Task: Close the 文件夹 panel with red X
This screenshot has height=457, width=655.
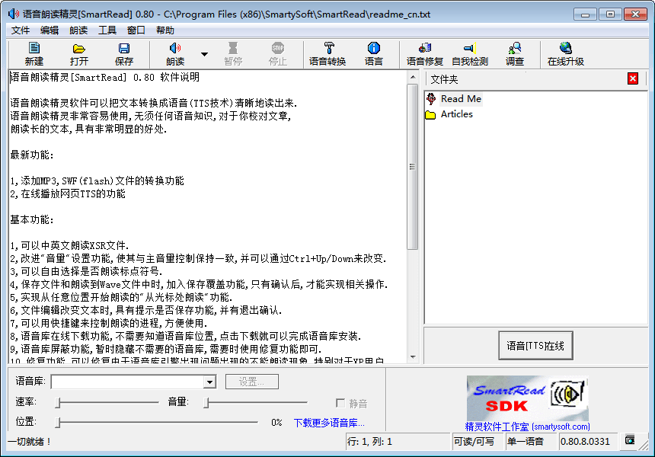Action: 633,78
